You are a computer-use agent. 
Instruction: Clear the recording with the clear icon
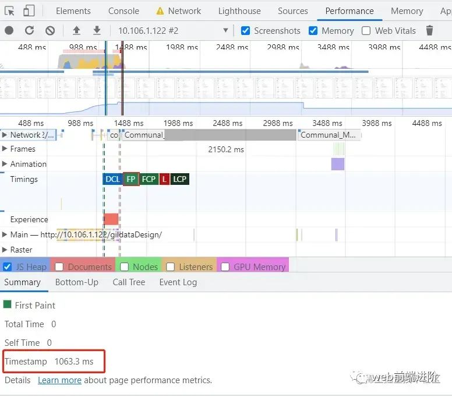pos(50,30)
